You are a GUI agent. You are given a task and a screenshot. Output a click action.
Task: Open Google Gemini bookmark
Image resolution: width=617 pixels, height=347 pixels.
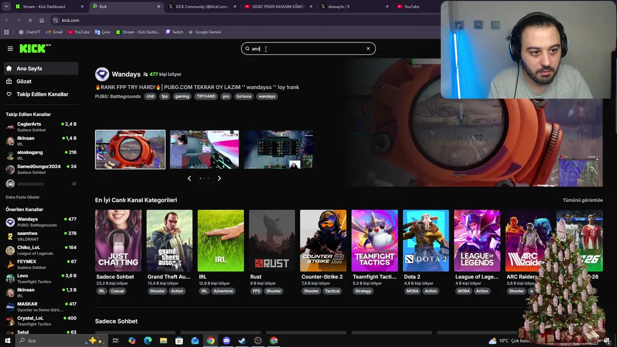pos(204,32)
